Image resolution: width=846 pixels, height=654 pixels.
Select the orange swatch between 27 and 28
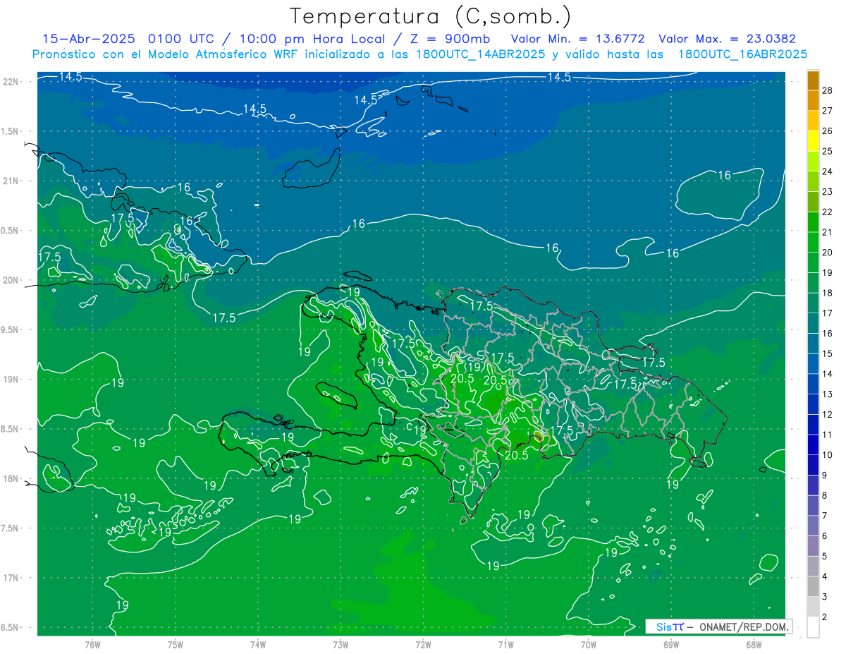click(x=814, y=99)
